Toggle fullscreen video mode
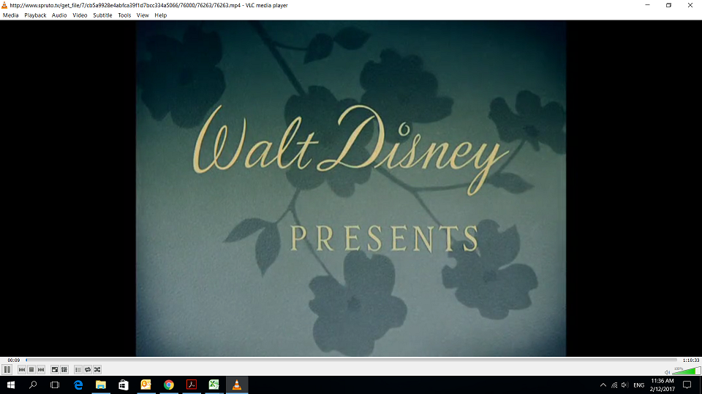 pyautogui.click(x=55, y=369)
